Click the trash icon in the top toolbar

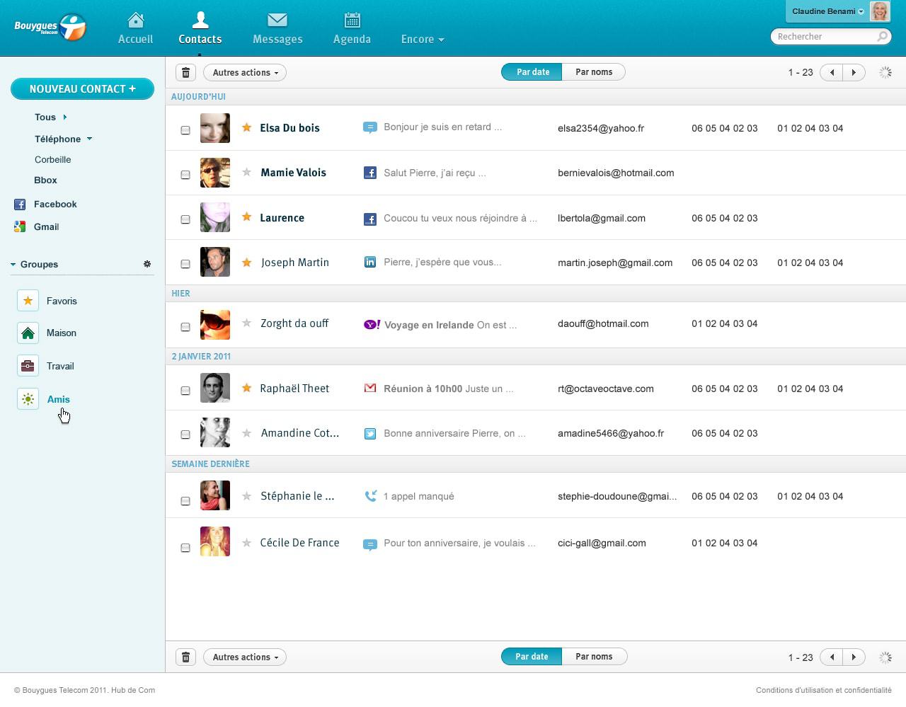pos(185,72)
